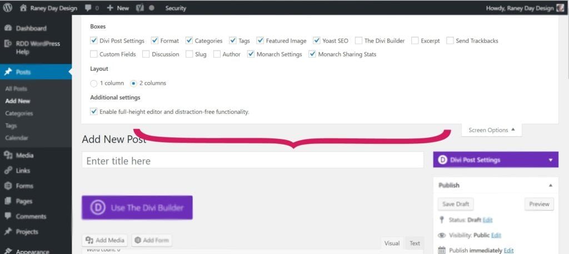This screenshot has width=569, height=254.
Task: Click the home icon beside Raney Day Design
Action: pos(23,8)
